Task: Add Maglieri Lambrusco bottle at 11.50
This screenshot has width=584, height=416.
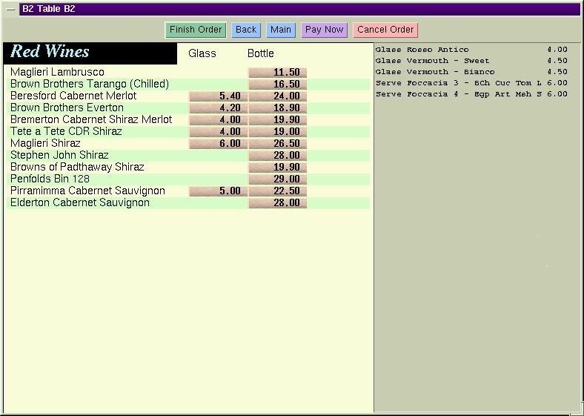Action: (277, 73)
